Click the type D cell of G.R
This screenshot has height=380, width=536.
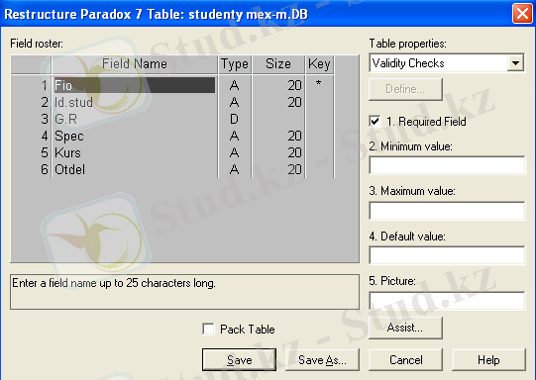[234, 119]
